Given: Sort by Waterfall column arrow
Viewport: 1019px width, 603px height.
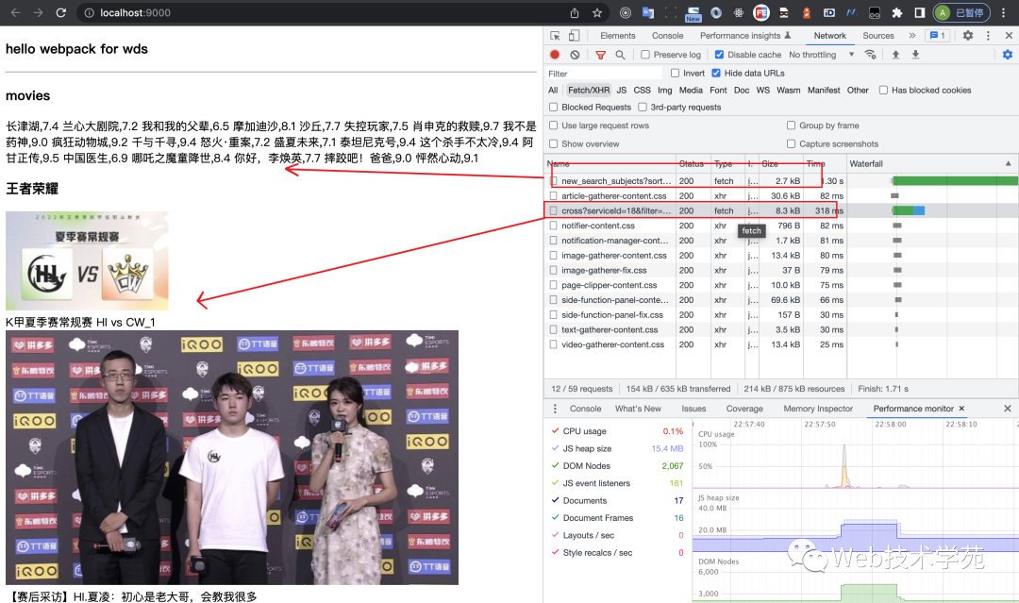Looking at the screenshot, I should [1008, 164].
